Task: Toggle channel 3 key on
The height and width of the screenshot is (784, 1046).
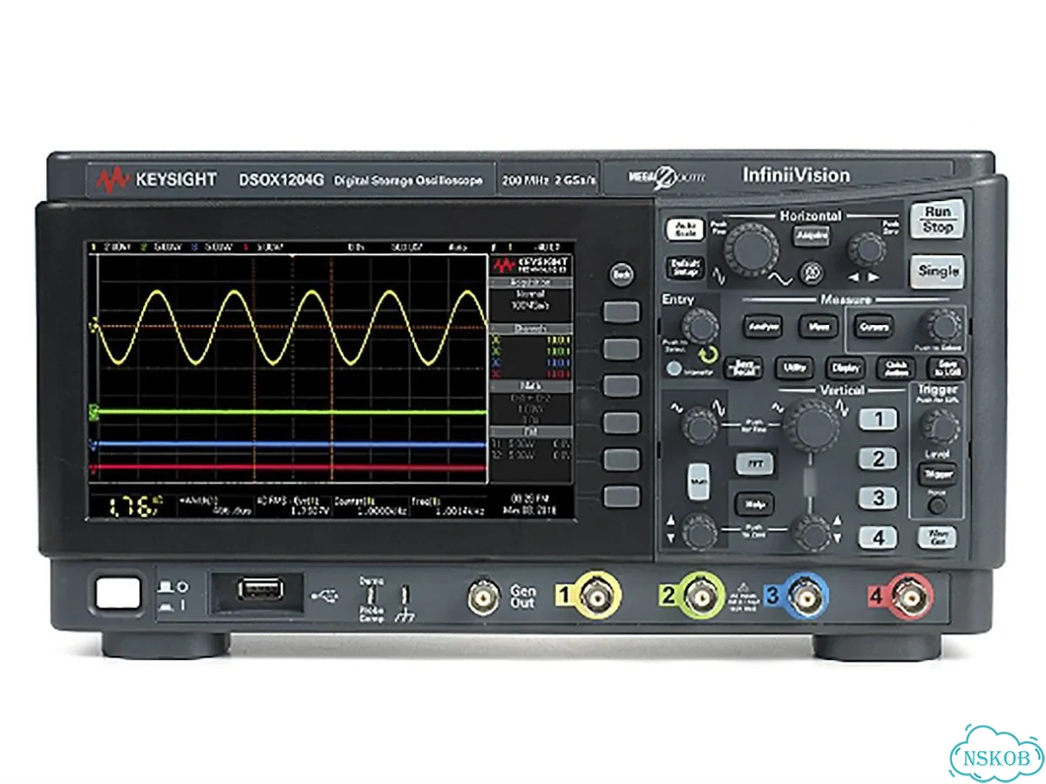Action: point(878,498)
